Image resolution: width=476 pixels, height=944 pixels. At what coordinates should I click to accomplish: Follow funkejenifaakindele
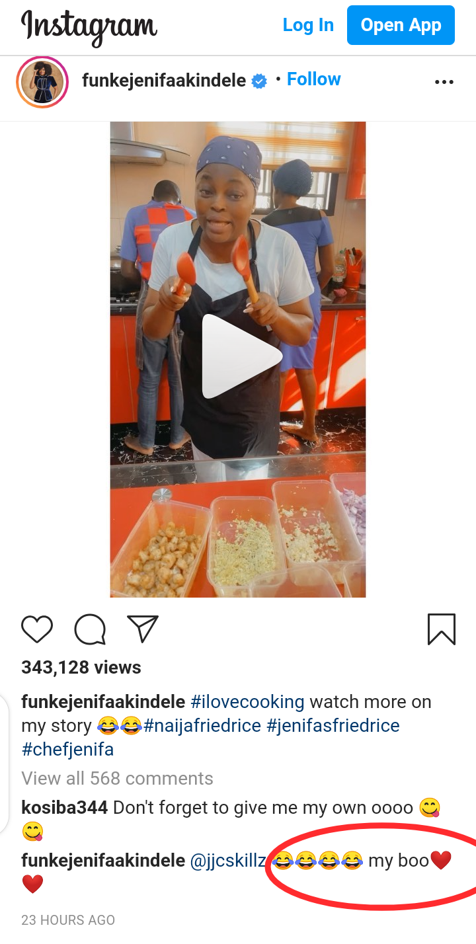[x=314, y=79]
